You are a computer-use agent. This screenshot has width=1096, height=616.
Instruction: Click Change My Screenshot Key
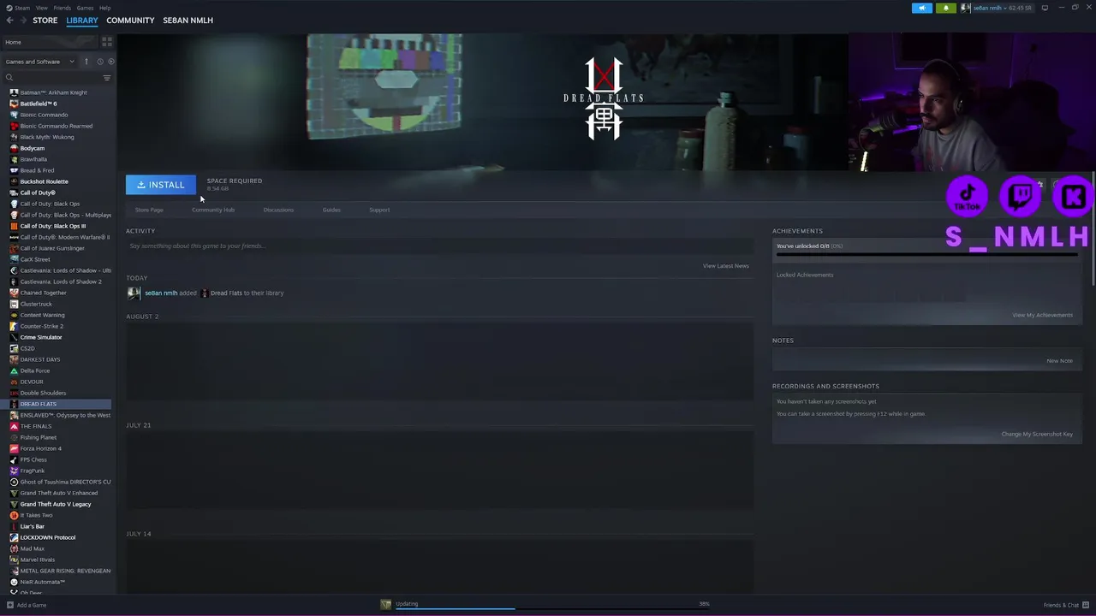[x=1037, y=434]
